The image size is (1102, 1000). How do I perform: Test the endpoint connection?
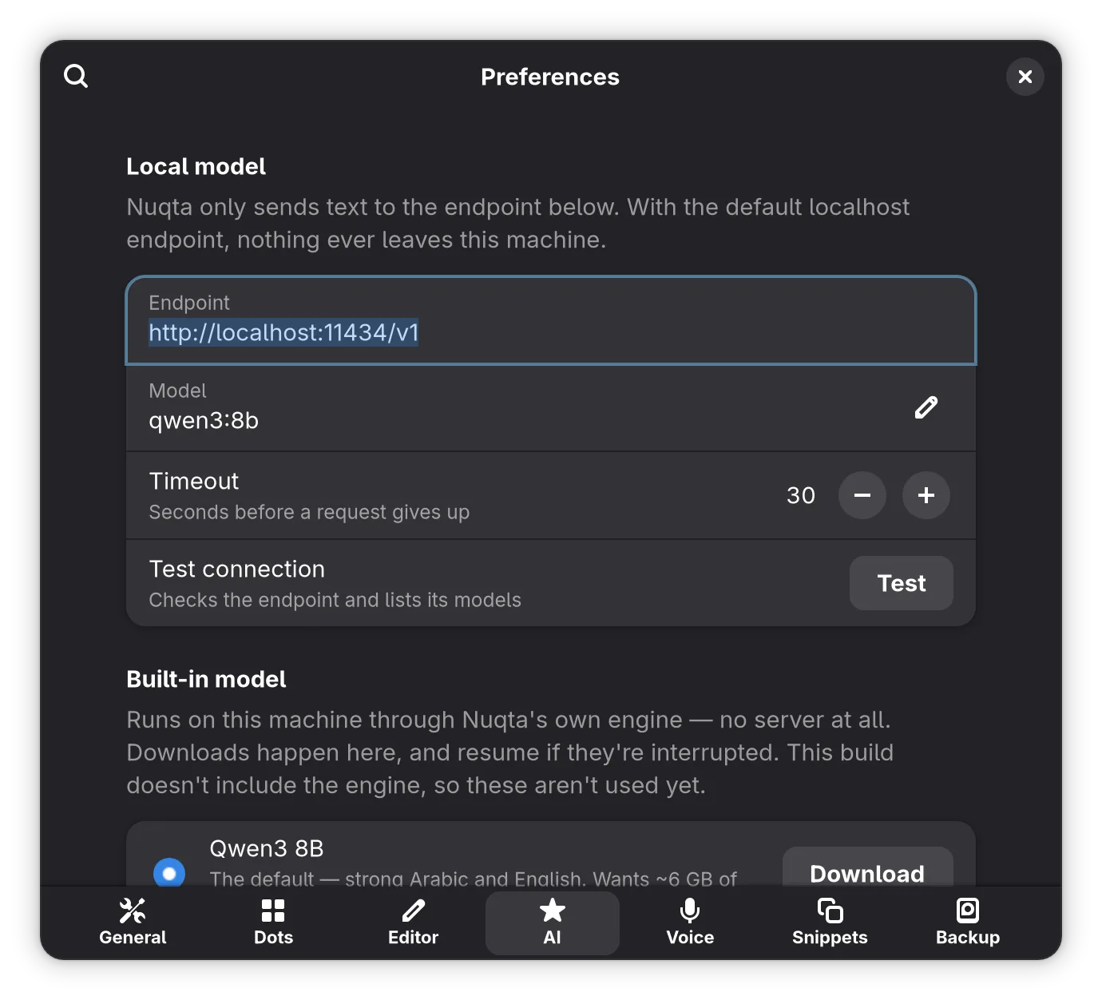902,583
